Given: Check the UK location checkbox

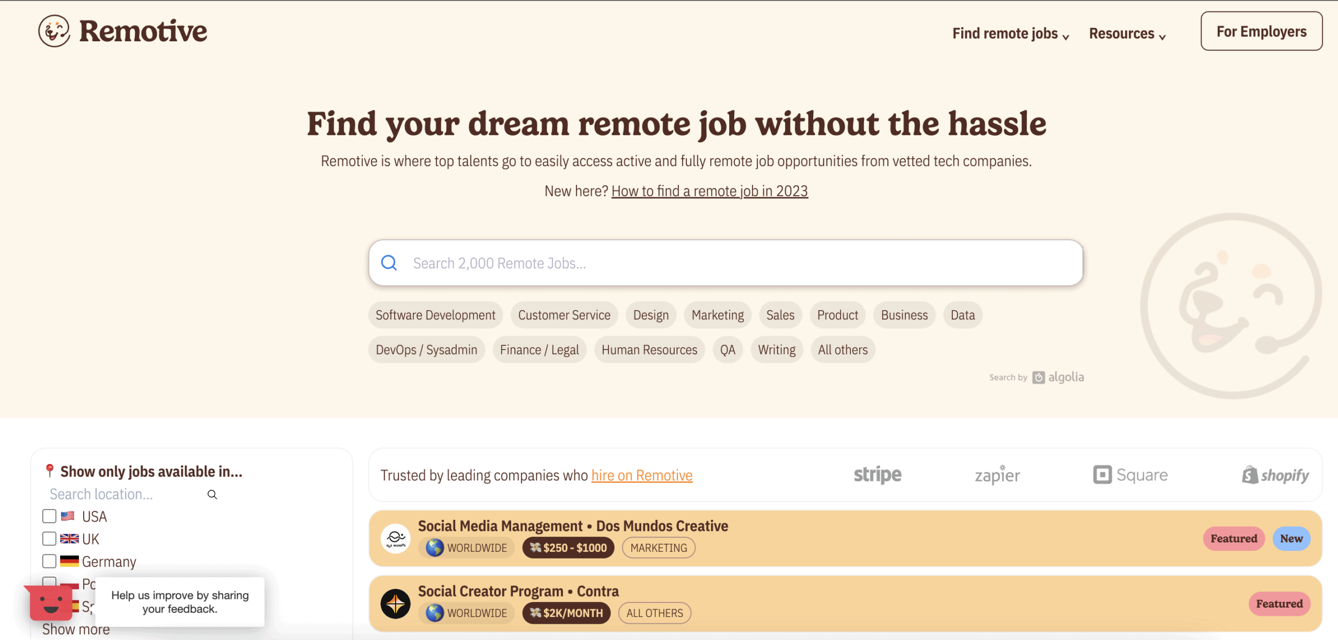Looking at the screenshot, I should (49, 539).
